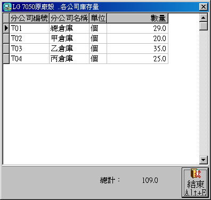Click quantity 20.0 cell
This screenshot has height=200, width=211.
tap(137, 38)
